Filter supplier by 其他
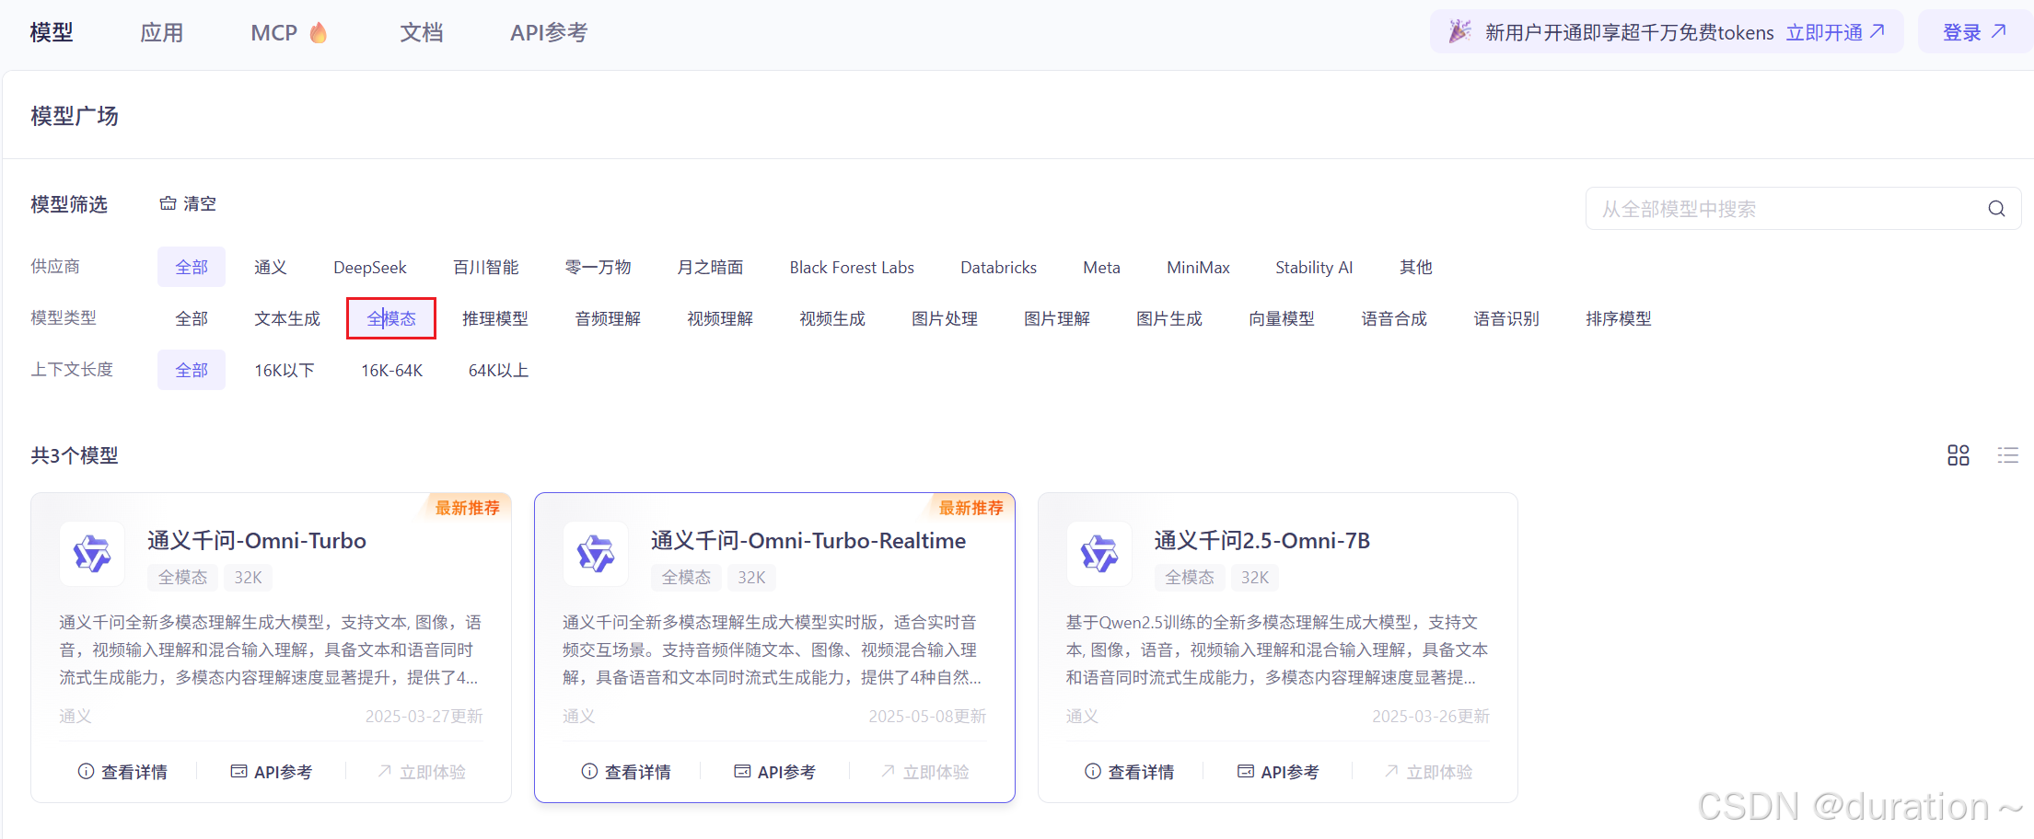2034x839 pixels. click(x=1416, y=267)
